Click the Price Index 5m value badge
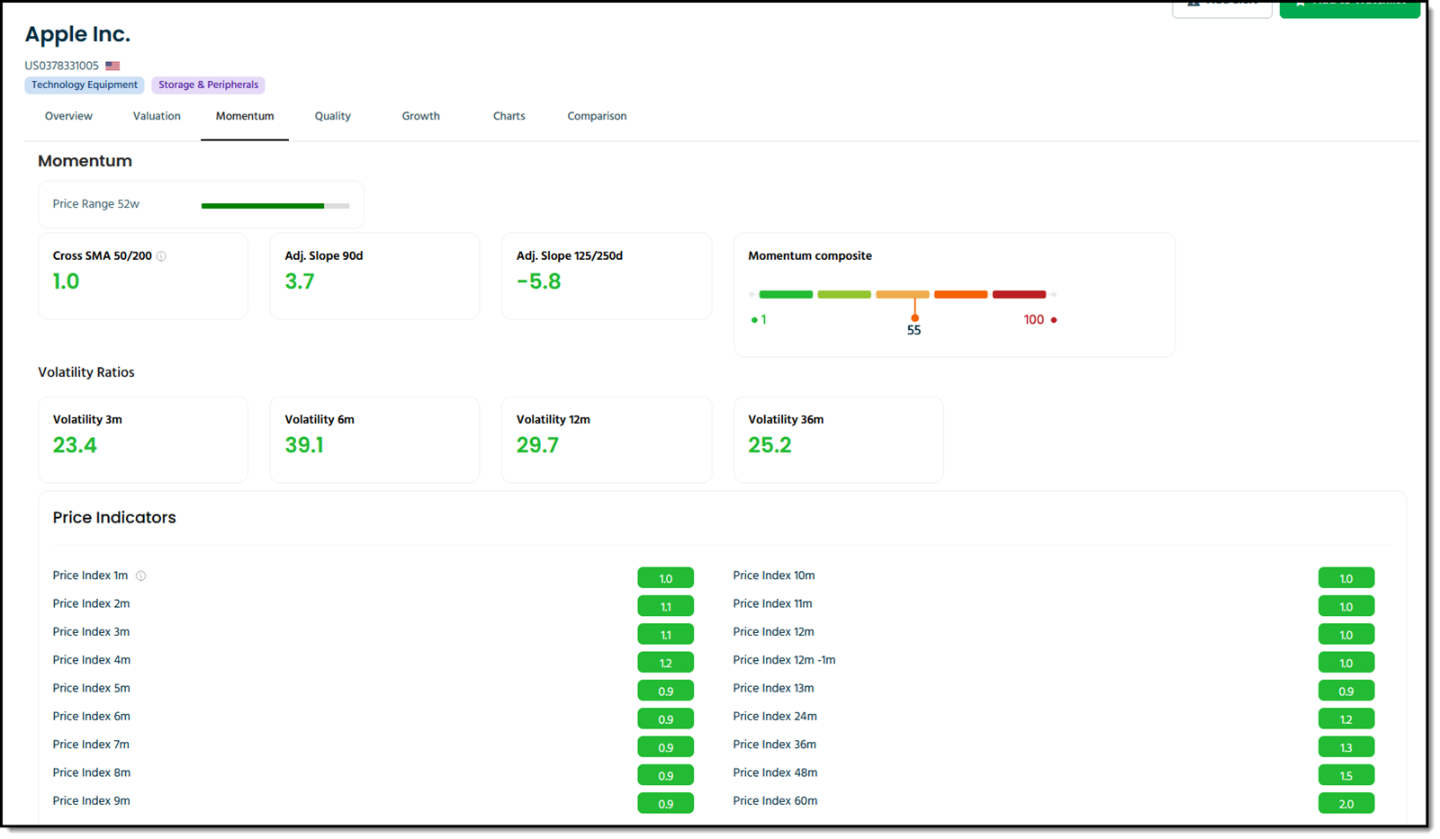The image size is (1440, 839). click(665, 691)
